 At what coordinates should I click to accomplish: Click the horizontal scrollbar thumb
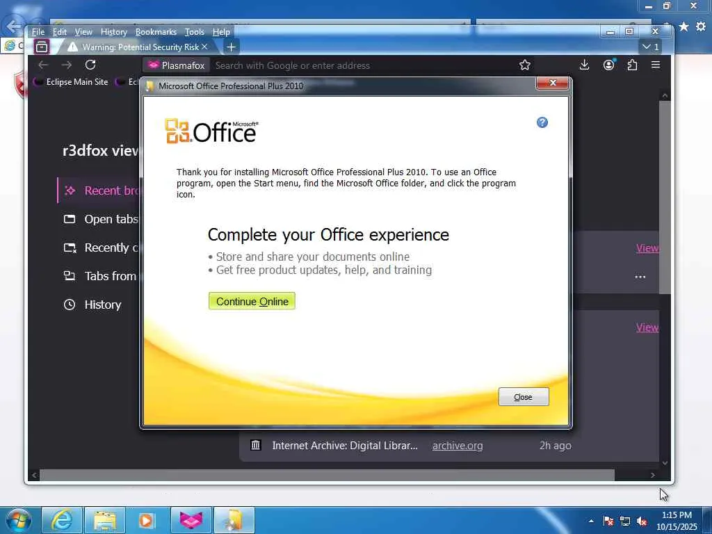327,475
